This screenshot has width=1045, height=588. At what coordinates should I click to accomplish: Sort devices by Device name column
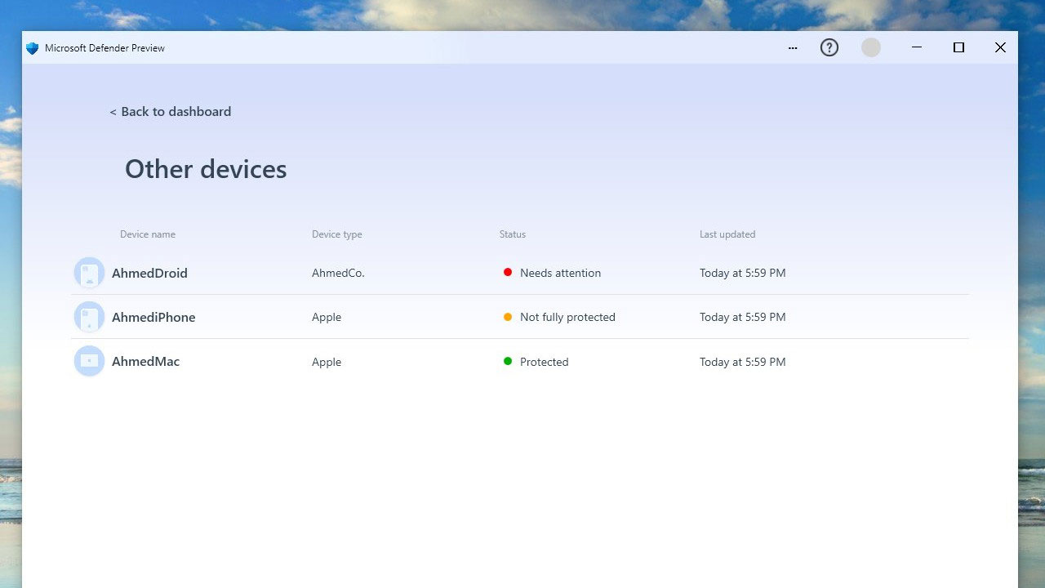coord(148,234)
